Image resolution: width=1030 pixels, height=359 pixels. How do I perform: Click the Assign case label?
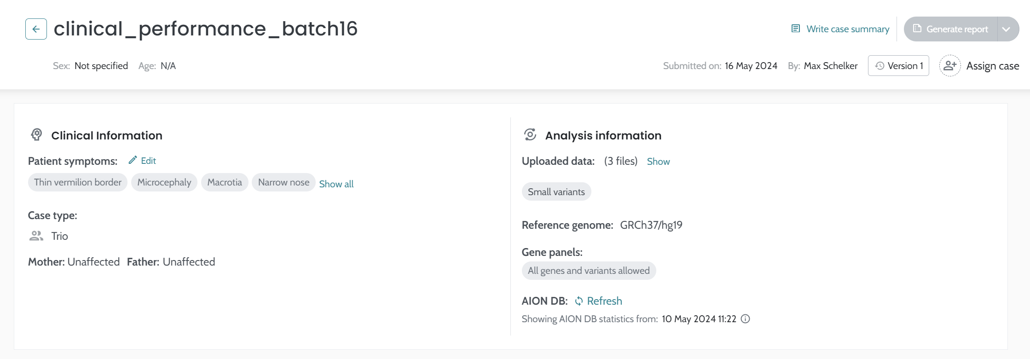pos(992,66)
